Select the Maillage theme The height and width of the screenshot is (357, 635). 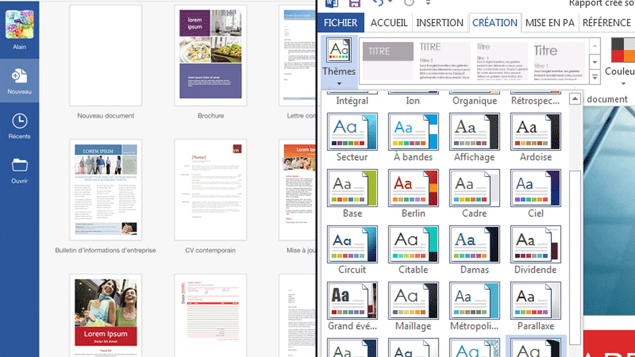point(413,306)
